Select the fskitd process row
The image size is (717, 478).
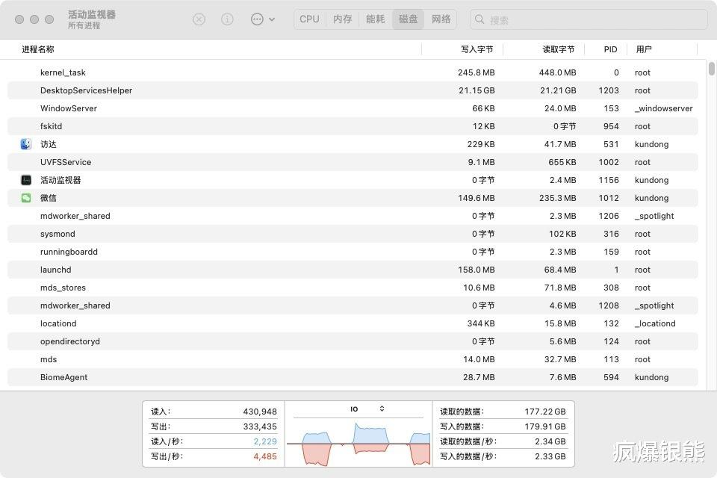tap(353, 126)
